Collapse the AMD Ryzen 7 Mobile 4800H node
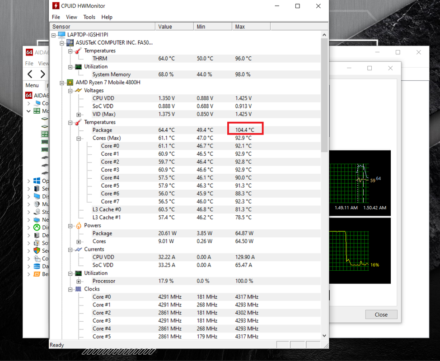The width and height of the screenshot is (440, 361). coord(62,83)
